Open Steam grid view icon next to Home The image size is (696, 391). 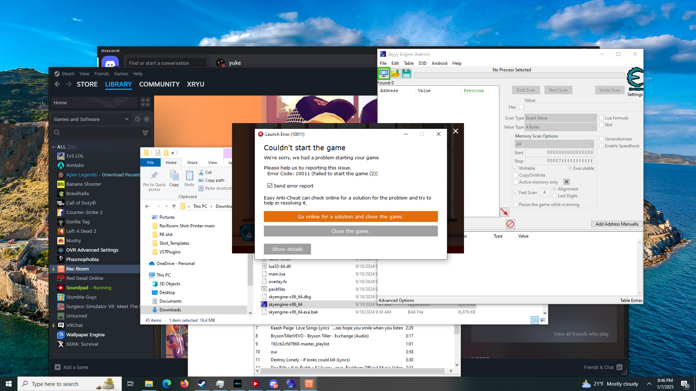145,102
